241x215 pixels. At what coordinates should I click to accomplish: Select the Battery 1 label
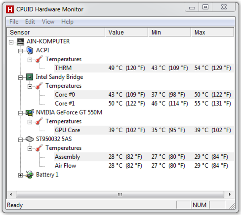pyautogui.click(x=47, y=175)
